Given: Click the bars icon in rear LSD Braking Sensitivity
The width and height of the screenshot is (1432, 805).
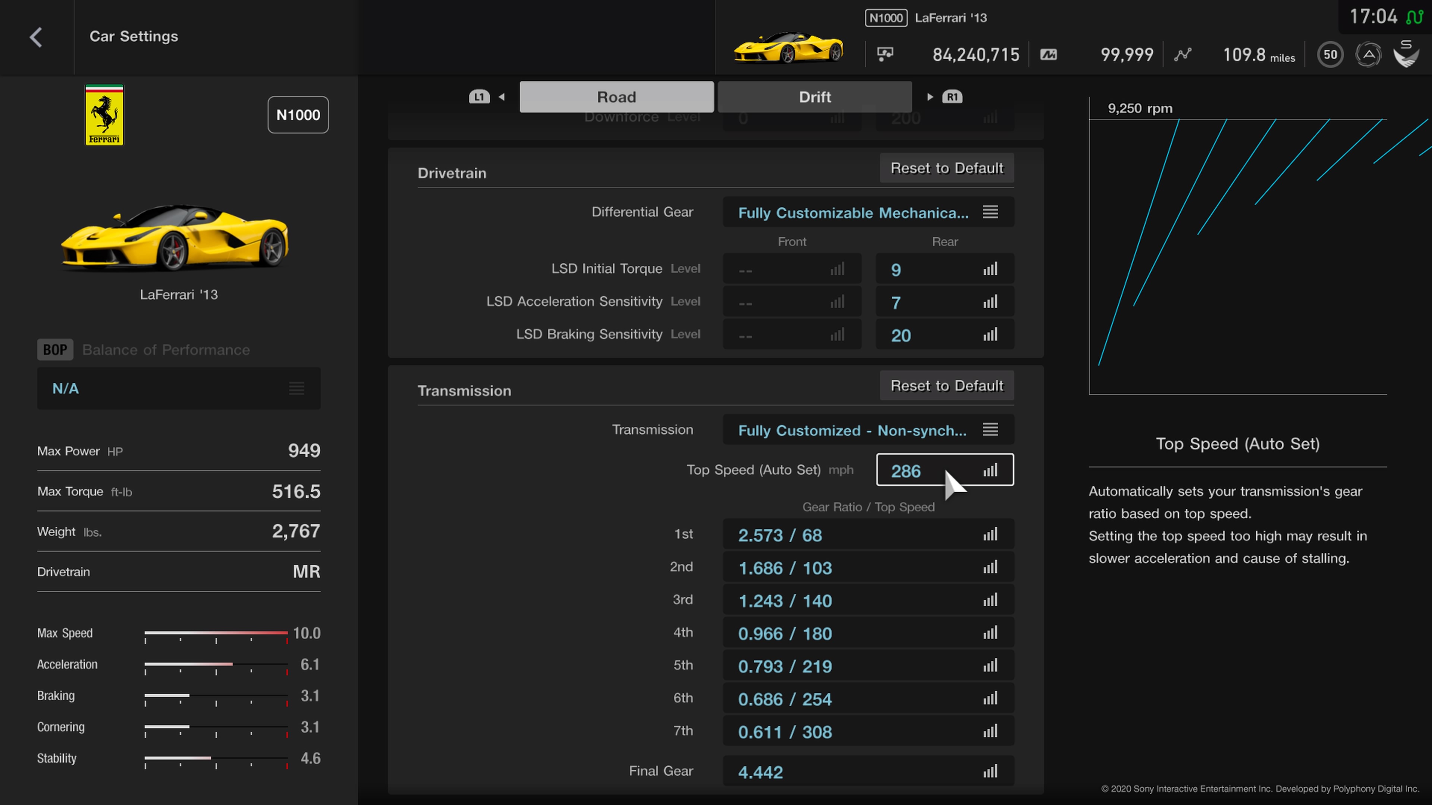Looking at the screenshot, I should pyautogui.click(x=990, y=334).
